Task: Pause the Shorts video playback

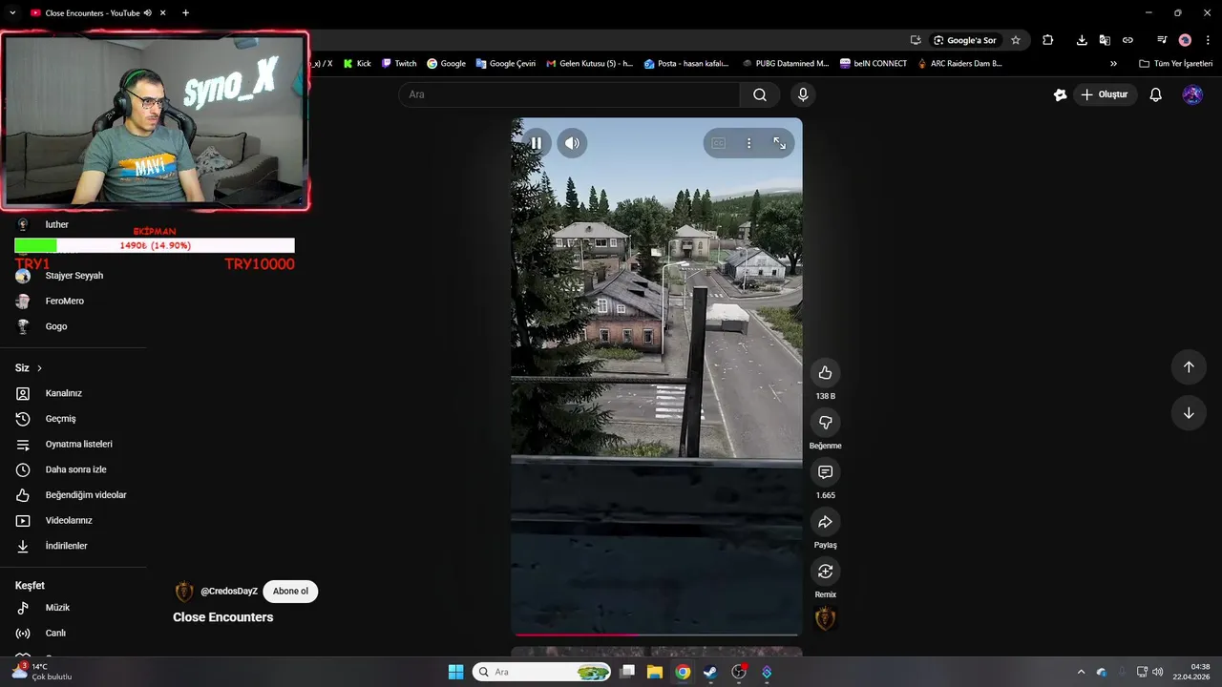Action: (537, 143)
